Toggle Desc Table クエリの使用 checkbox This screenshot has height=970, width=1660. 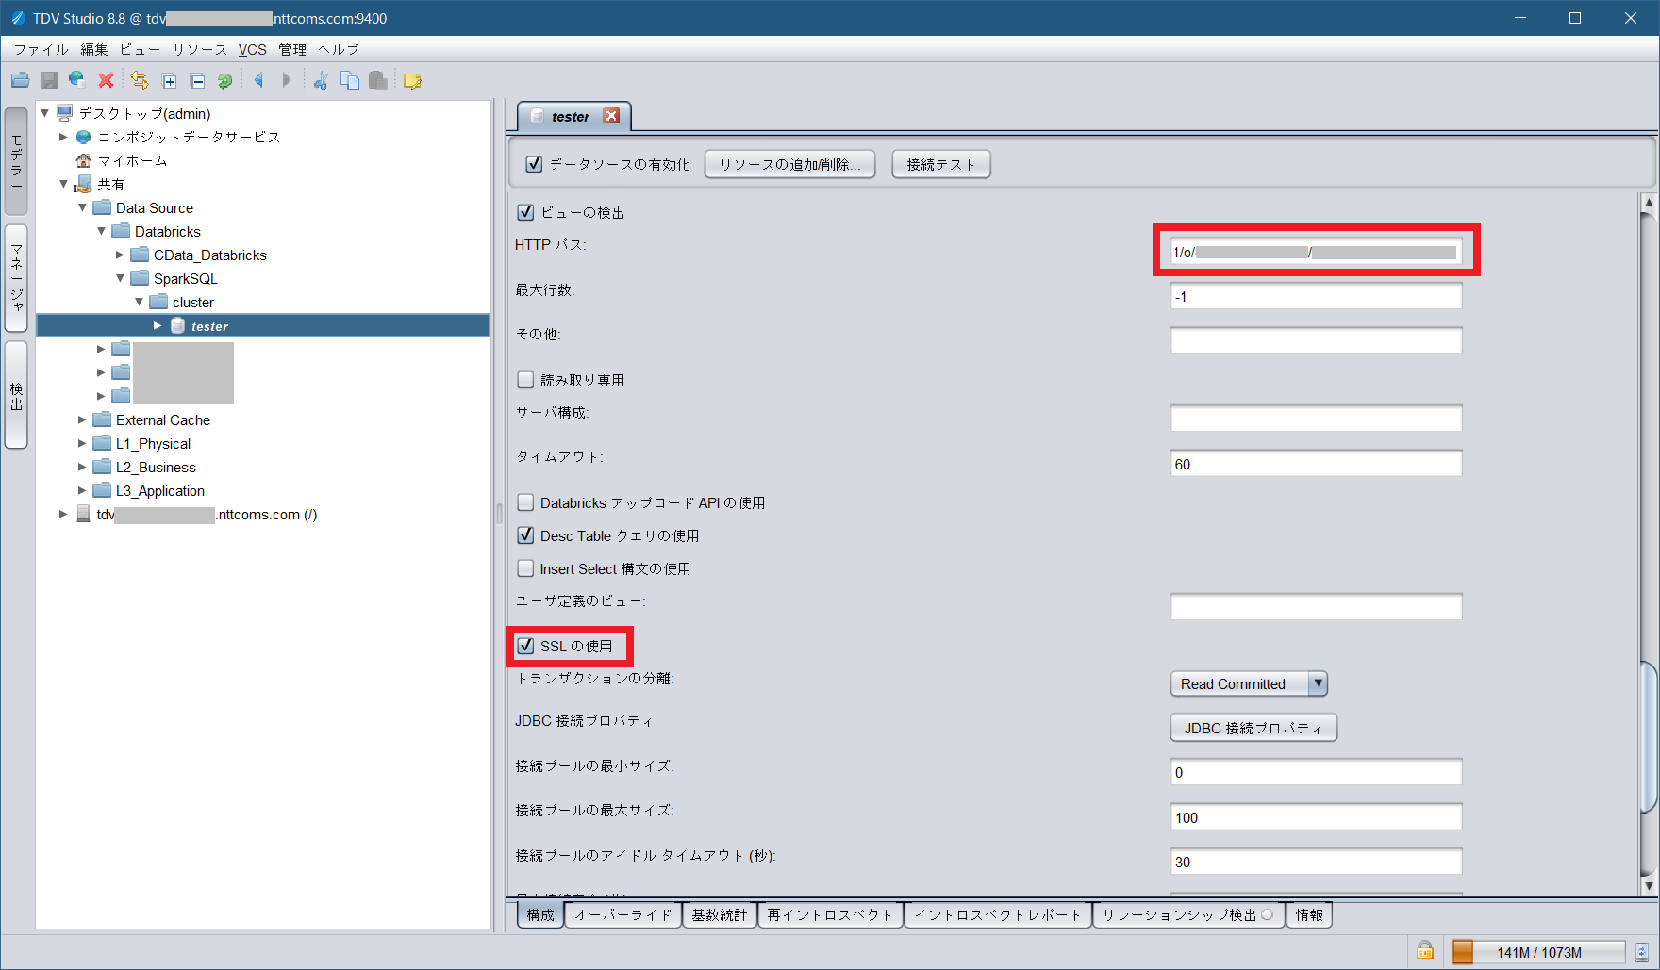525,535
